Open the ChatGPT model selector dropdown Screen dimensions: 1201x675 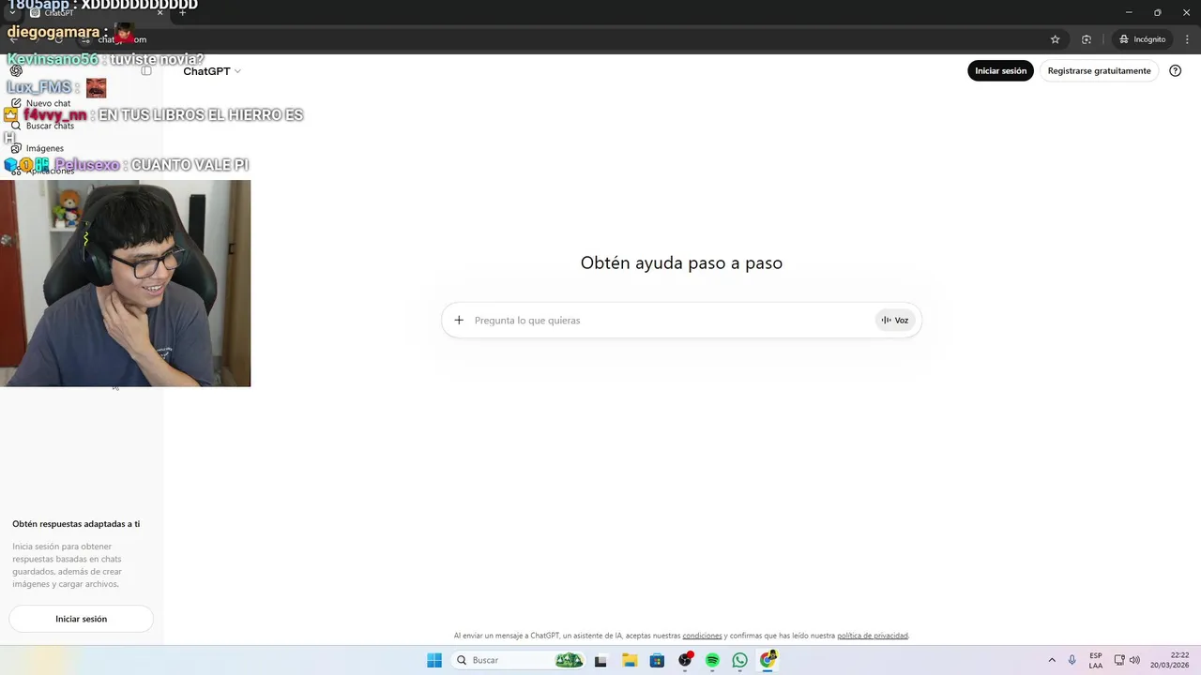point(212,71)
